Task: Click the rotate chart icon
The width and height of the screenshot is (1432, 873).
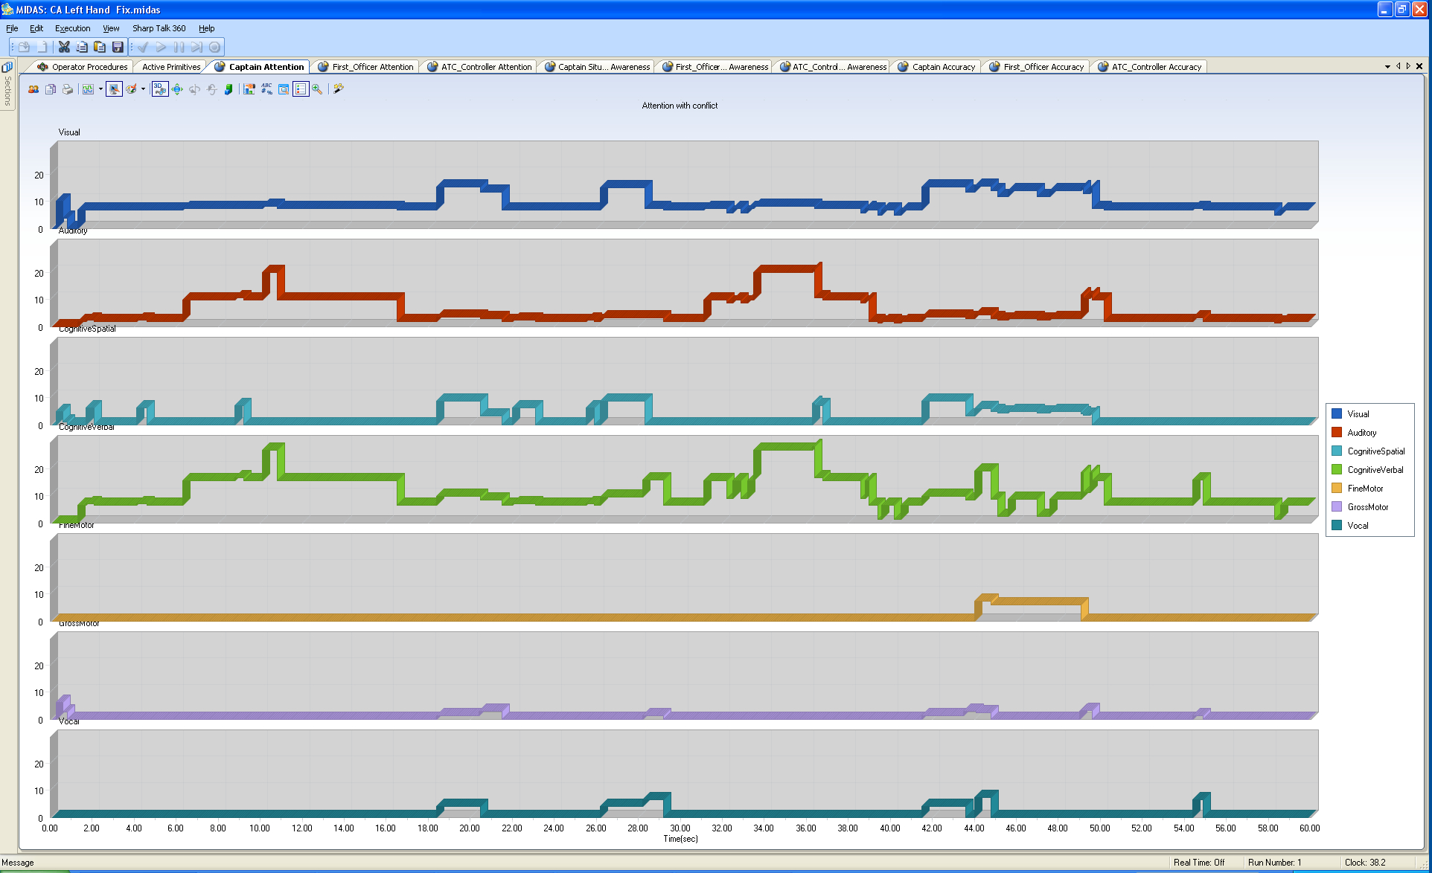Action: point(194,89)
